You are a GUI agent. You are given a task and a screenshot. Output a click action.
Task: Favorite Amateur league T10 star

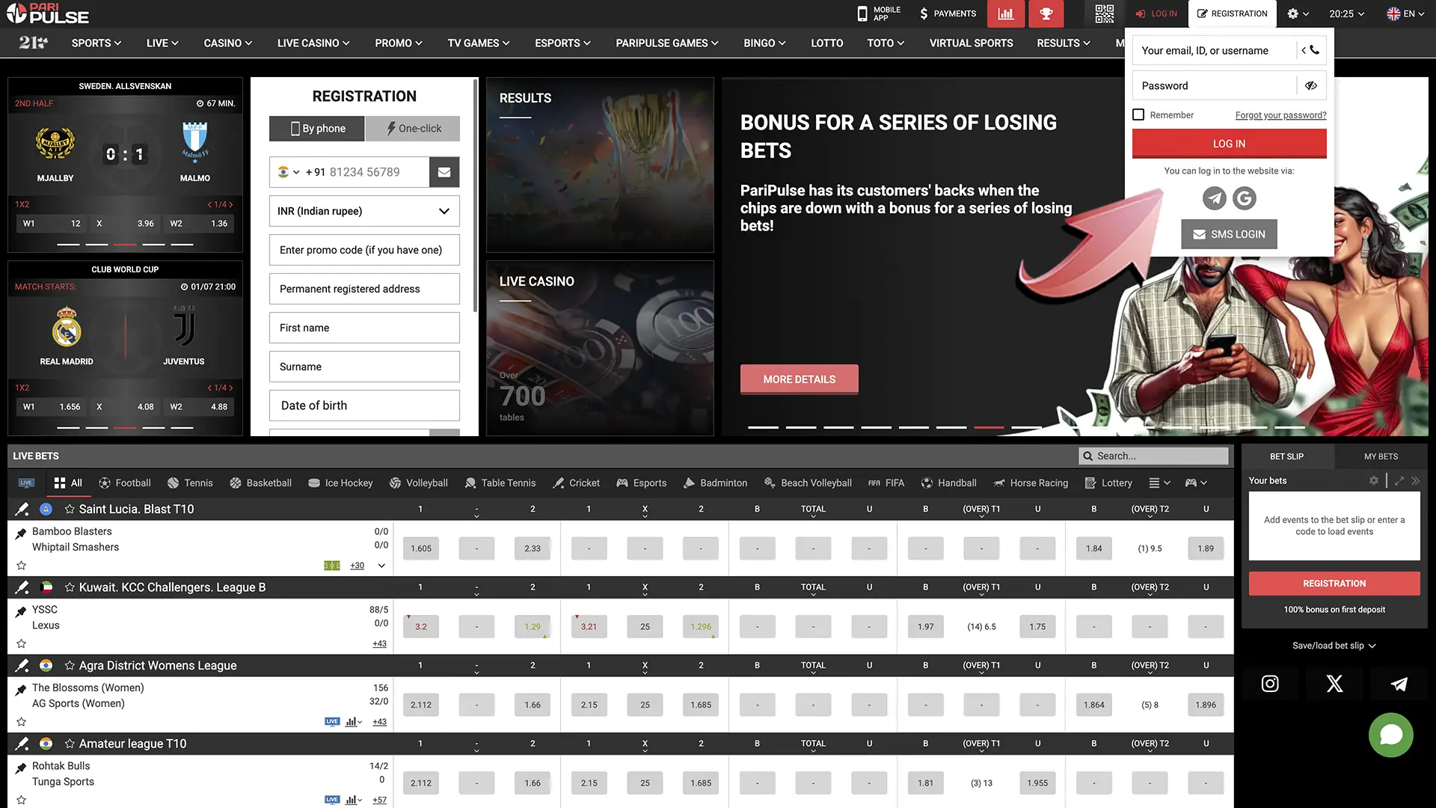pos(70,744)
